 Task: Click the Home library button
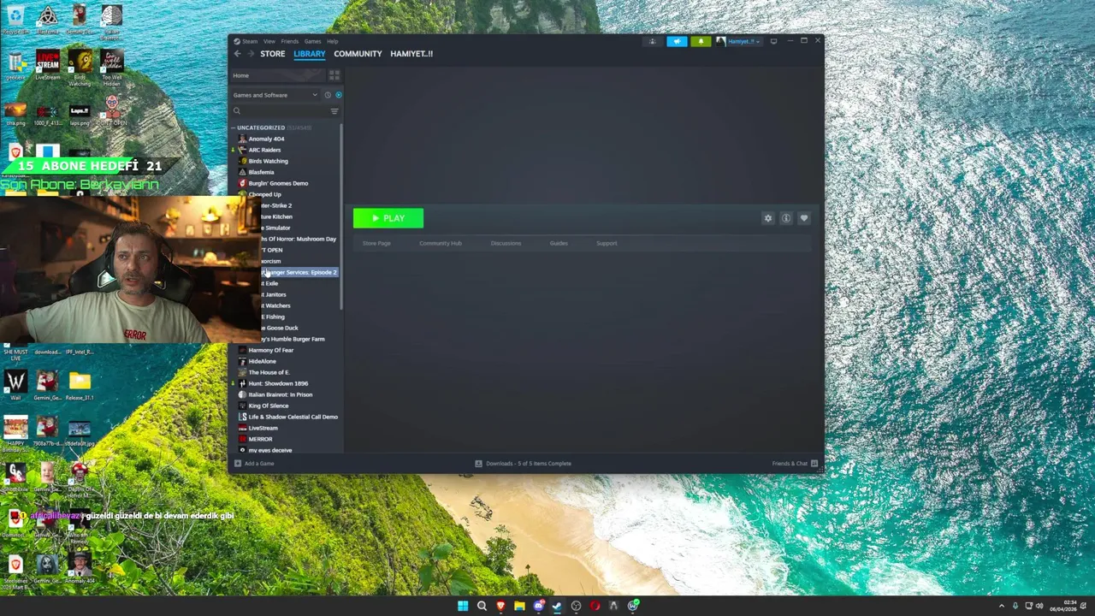pos(278,75)
